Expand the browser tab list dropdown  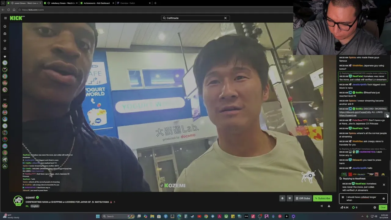click(x=3, y=3)
